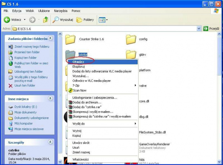223x165 pixels.
Task: Choose Odtwórz w VLC media player
Action: tap(103, 81)
